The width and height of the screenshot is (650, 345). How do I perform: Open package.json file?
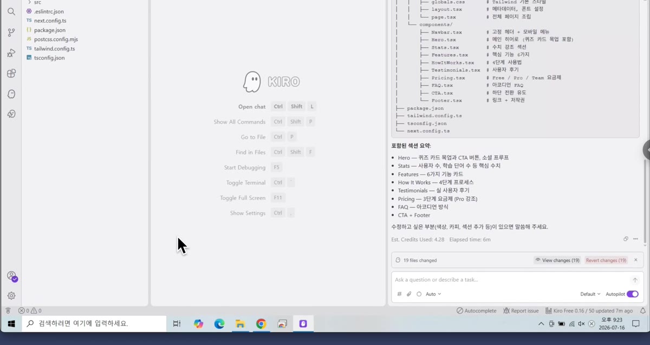click(49, 30)
